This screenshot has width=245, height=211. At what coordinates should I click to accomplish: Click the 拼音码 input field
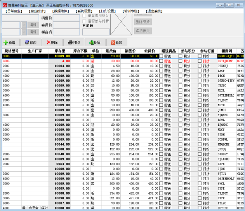[x=66, y=32]
